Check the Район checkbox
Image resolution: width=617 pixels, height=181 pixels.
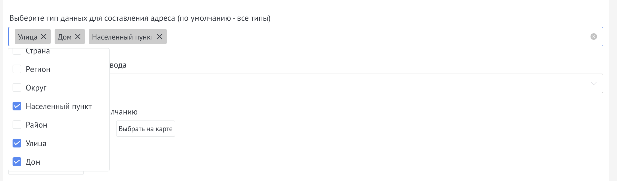tap(17, 125)
